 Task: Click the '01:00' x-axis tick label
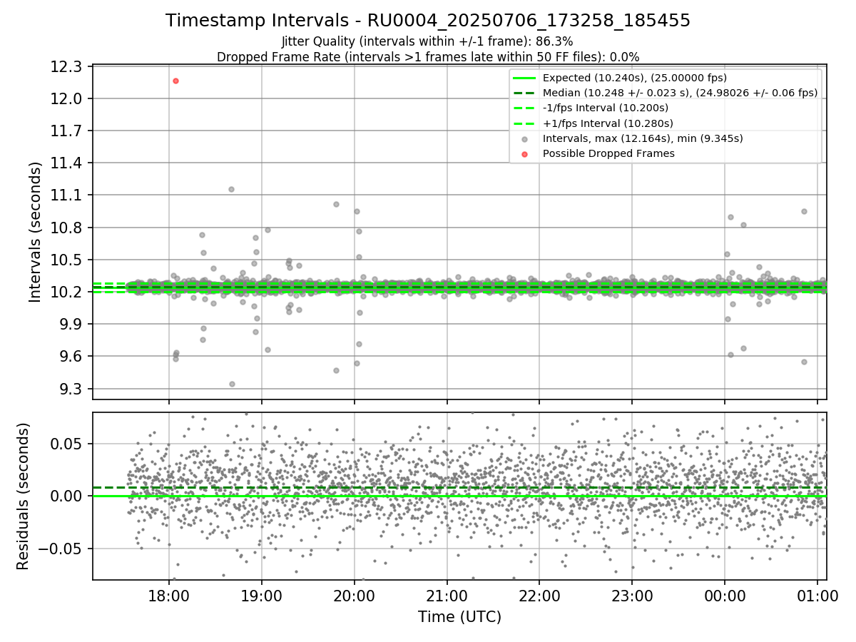click(x=817, y=595)
